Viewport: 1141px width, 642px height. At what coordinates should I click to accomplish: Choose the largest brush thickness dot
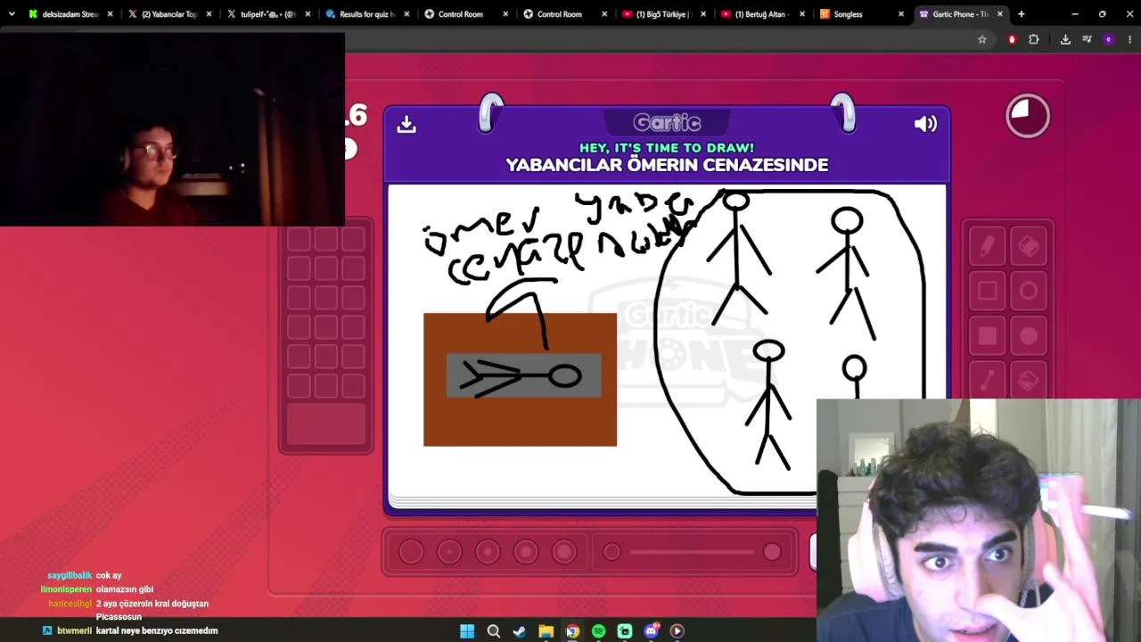point(564,552)
